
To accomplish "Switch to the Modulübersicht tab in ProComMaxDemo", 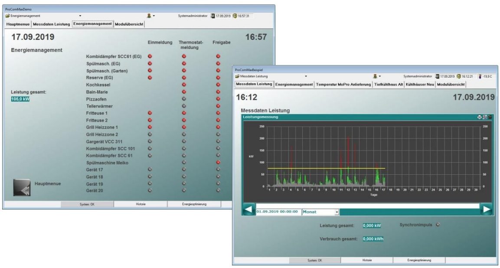I will coord(129,24).
